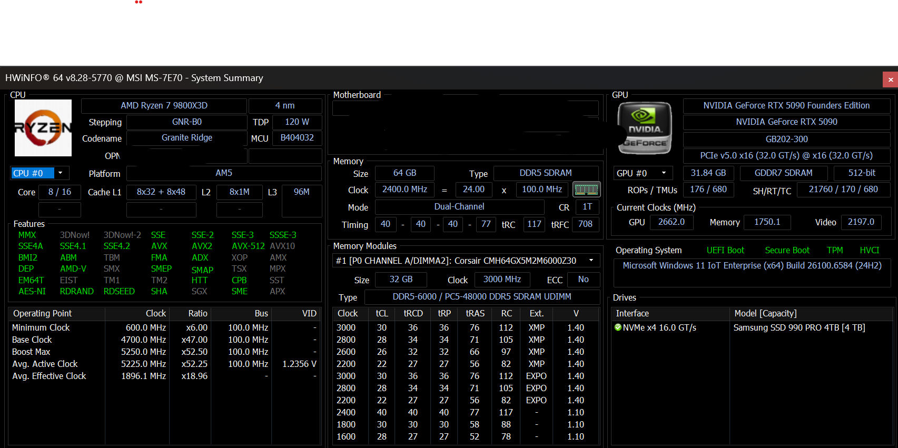898x448 pixels.
Task: Select the 120 W TDP value
Action: point(297,122)
